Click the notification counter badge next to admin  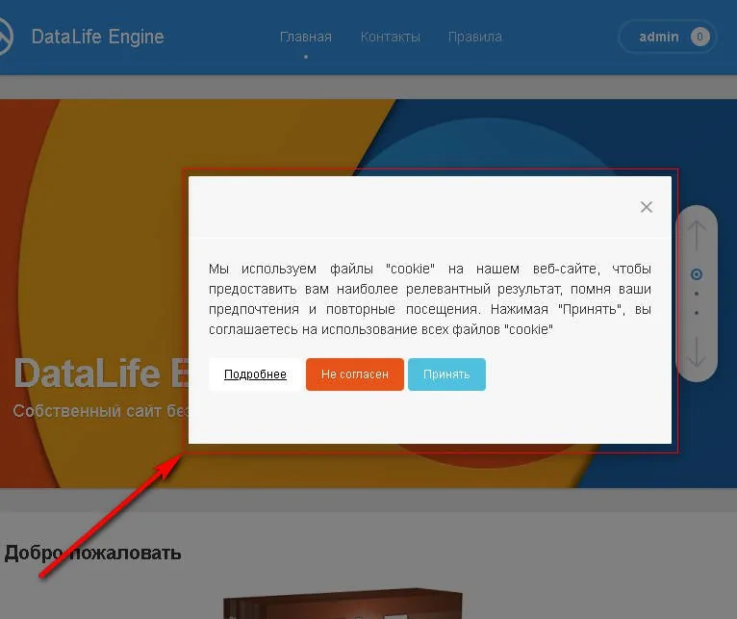click(699, 37)
